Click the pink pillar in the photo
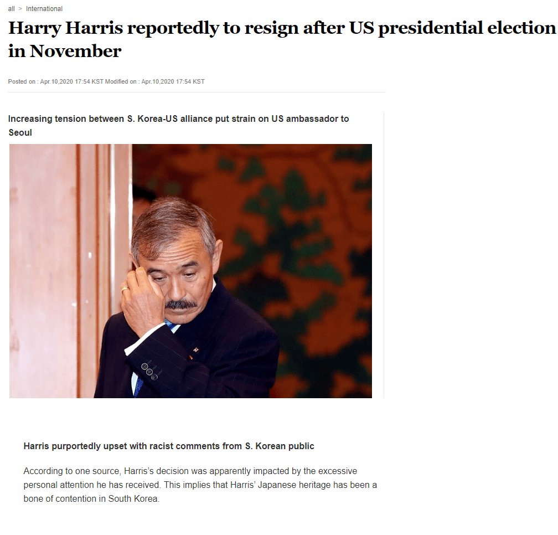The image size is (558, 535). coord(43,270)
